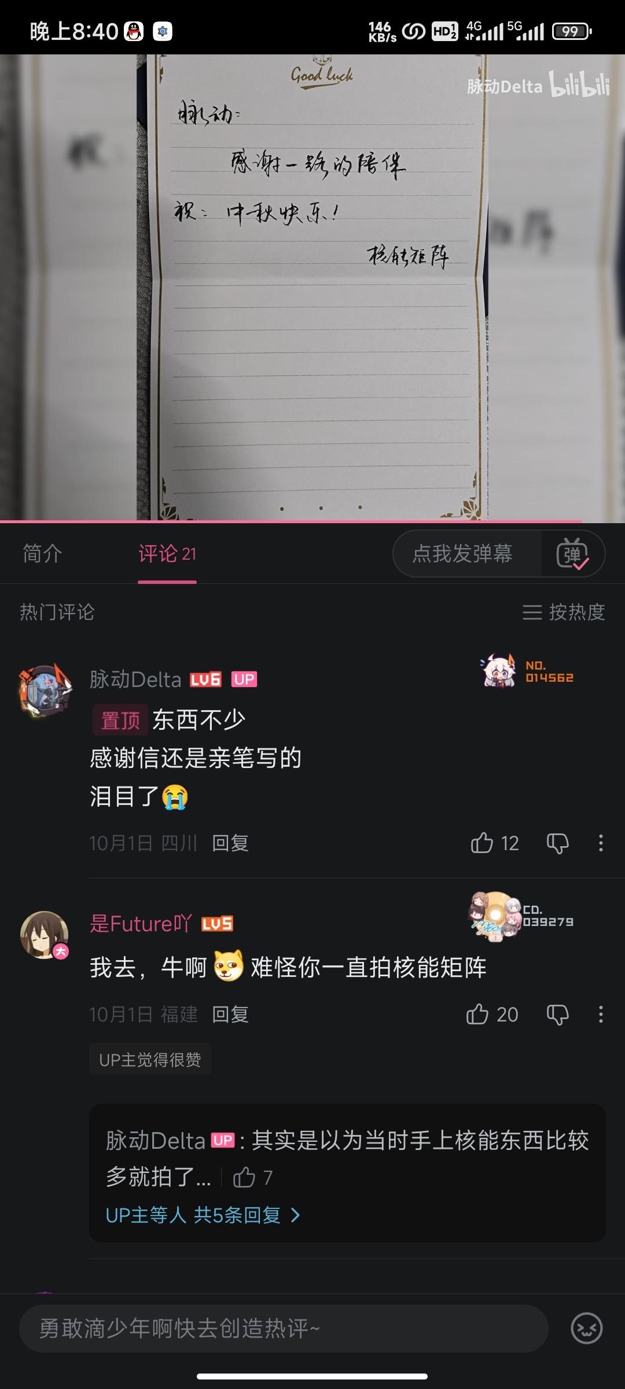Dislike the 是Future吖 comment
Image resolution: width=625 pixels, height=1389 pixels.
tap(558, 1015)
